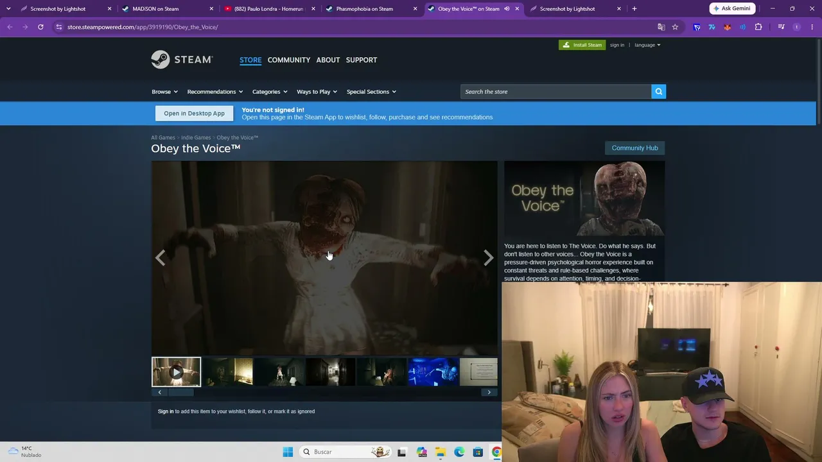Open the Windows Start menu

[288, 452]
